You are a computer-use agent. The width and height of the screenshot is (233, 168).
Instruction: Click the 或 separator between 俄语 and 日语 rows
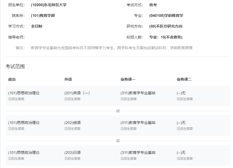pyautogui.click(x=118, y=141)
